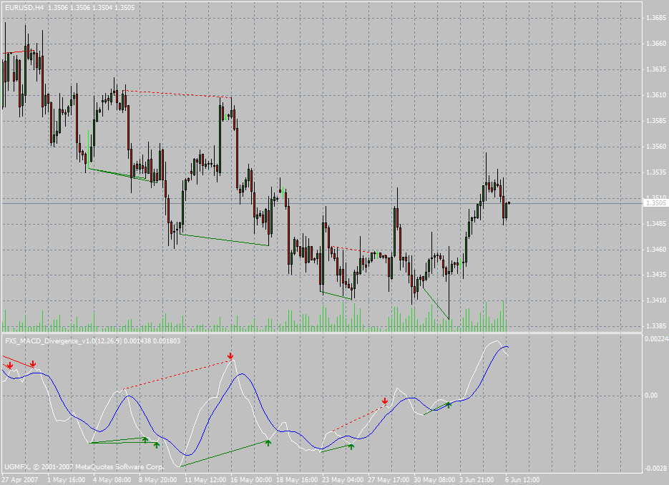Click the second red arrow from the left edge
Viewport: 669px width, 485px height.
tap(33, 365)
